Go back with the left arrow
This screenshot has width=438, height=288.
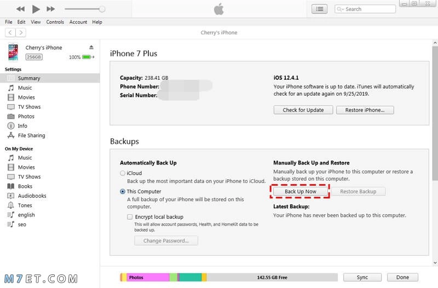[x=10, y=33]
